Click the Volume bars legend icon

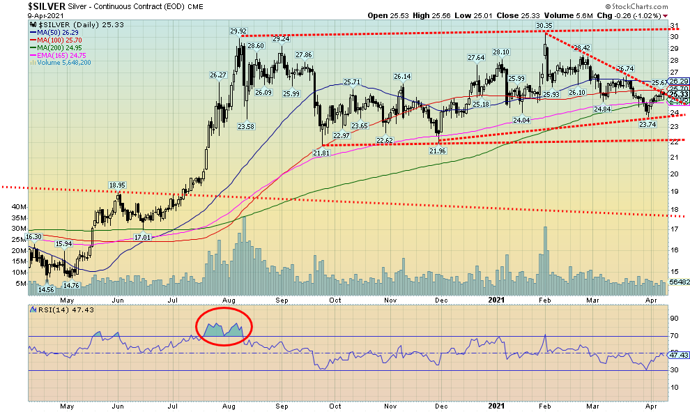pyautogui.click(x=32, y=63)
